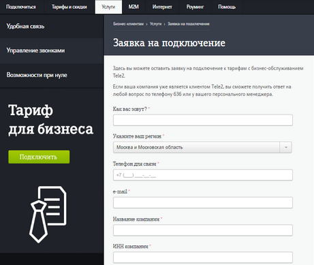Open the Подключиться menu item

click(21, 7)
